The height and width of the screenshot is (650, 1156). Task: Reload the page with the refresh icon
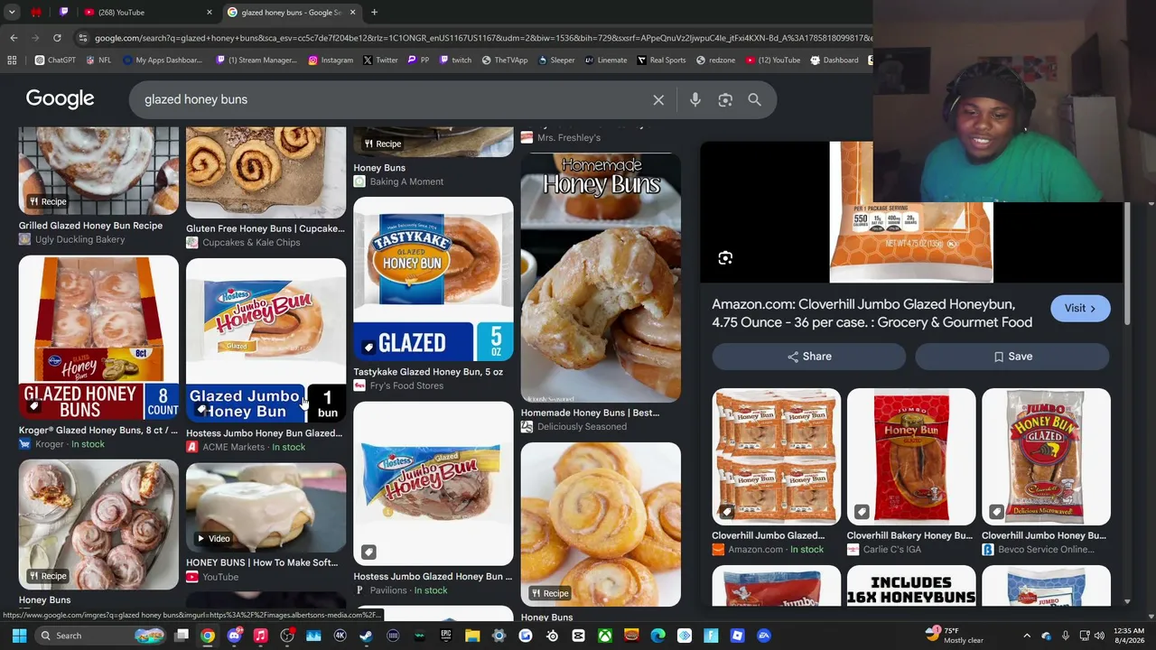(x=57, y=38)
